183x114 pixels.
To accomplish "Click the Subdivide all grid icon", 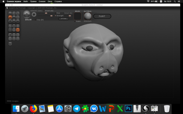I will click(18, 26).
